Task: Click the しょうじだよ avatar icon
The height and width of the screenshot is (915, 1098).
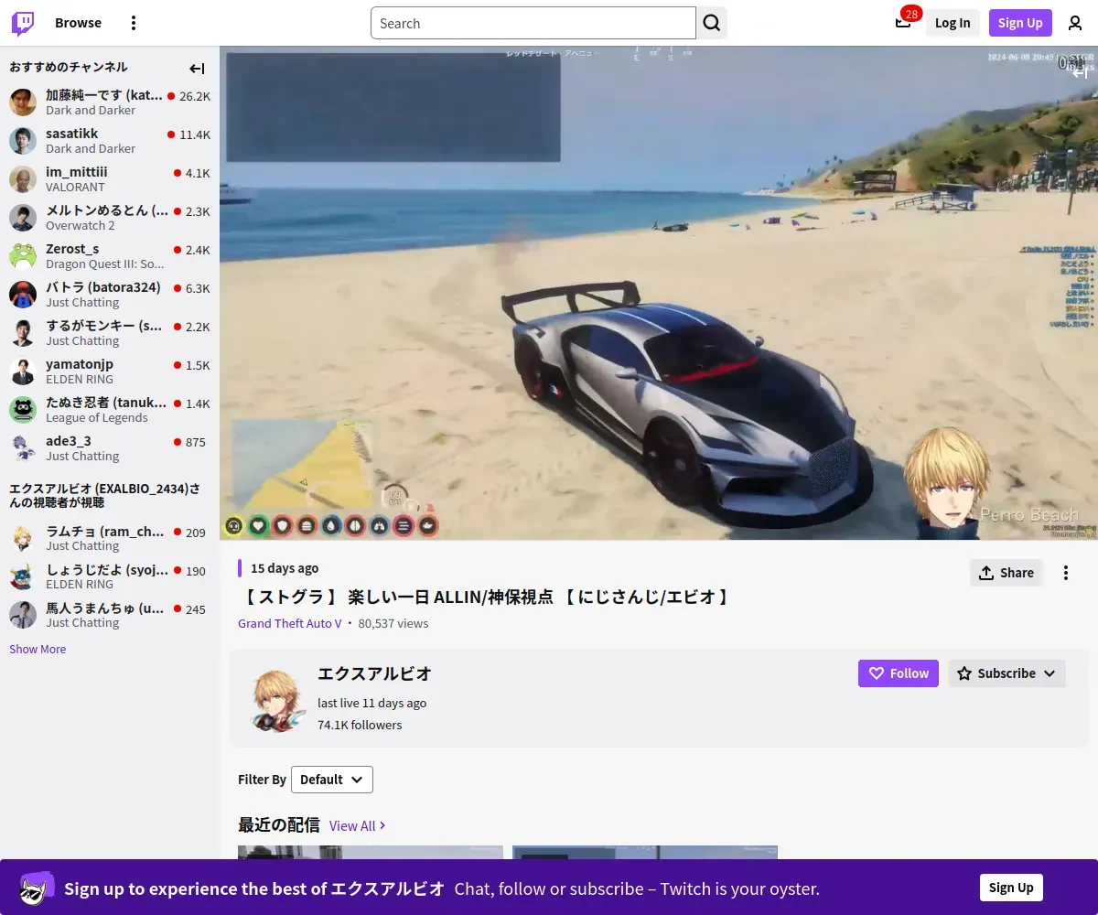Action: tap(23, 576)
